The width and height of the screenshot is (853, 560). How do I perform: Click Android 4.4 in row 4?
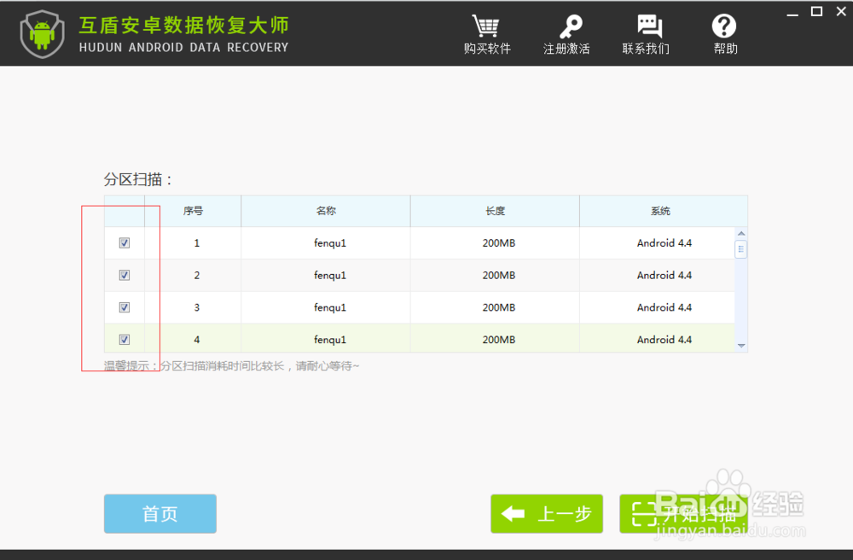pyautogui.click(x=664, y=340)
